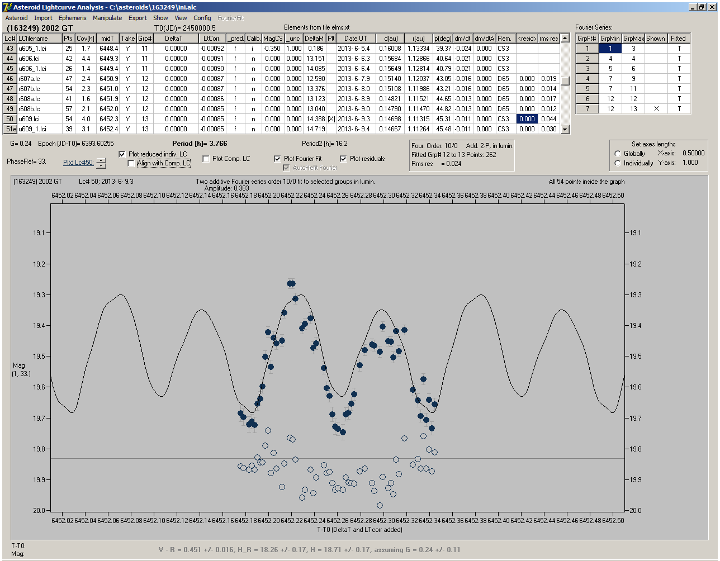
Task: Select row header 50 in lightcurve table
Action: tap(10, 119)
